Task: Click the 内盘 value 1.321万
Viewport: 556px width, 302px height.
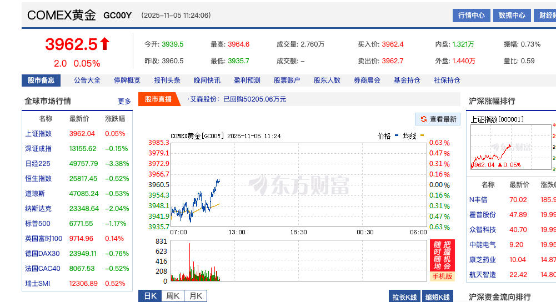Action: pyautogui.click(x=463, y=44)
